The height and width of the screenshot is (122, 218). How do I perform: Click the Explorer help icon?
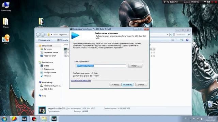click(187, 40)
